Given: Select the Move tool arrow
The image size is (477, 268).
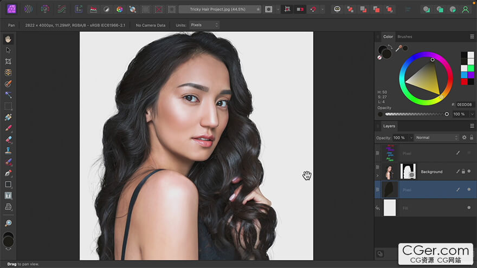Looking at the screenshot, I should [x=8, y=50].
